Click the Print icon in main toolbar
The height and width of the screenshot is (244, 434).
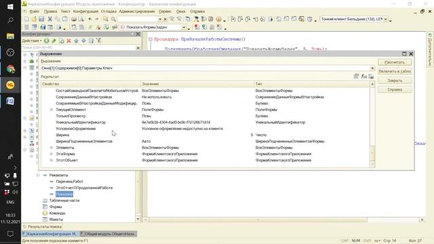click(74, 19)
